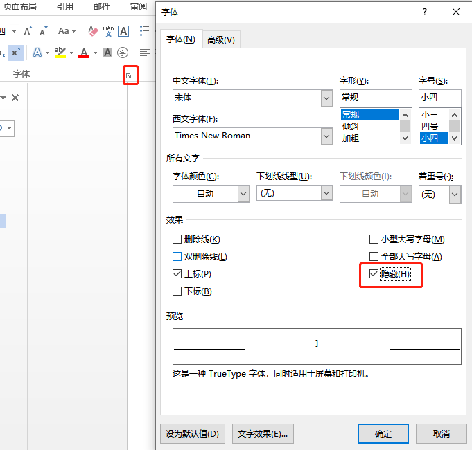Check the 下标(B) subscript checkbox

click(177, 291)
